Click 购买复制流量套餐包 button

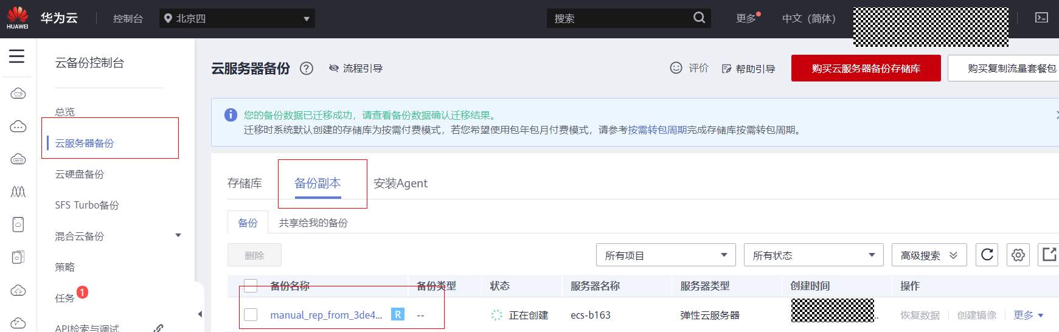tap(1004, 68)
